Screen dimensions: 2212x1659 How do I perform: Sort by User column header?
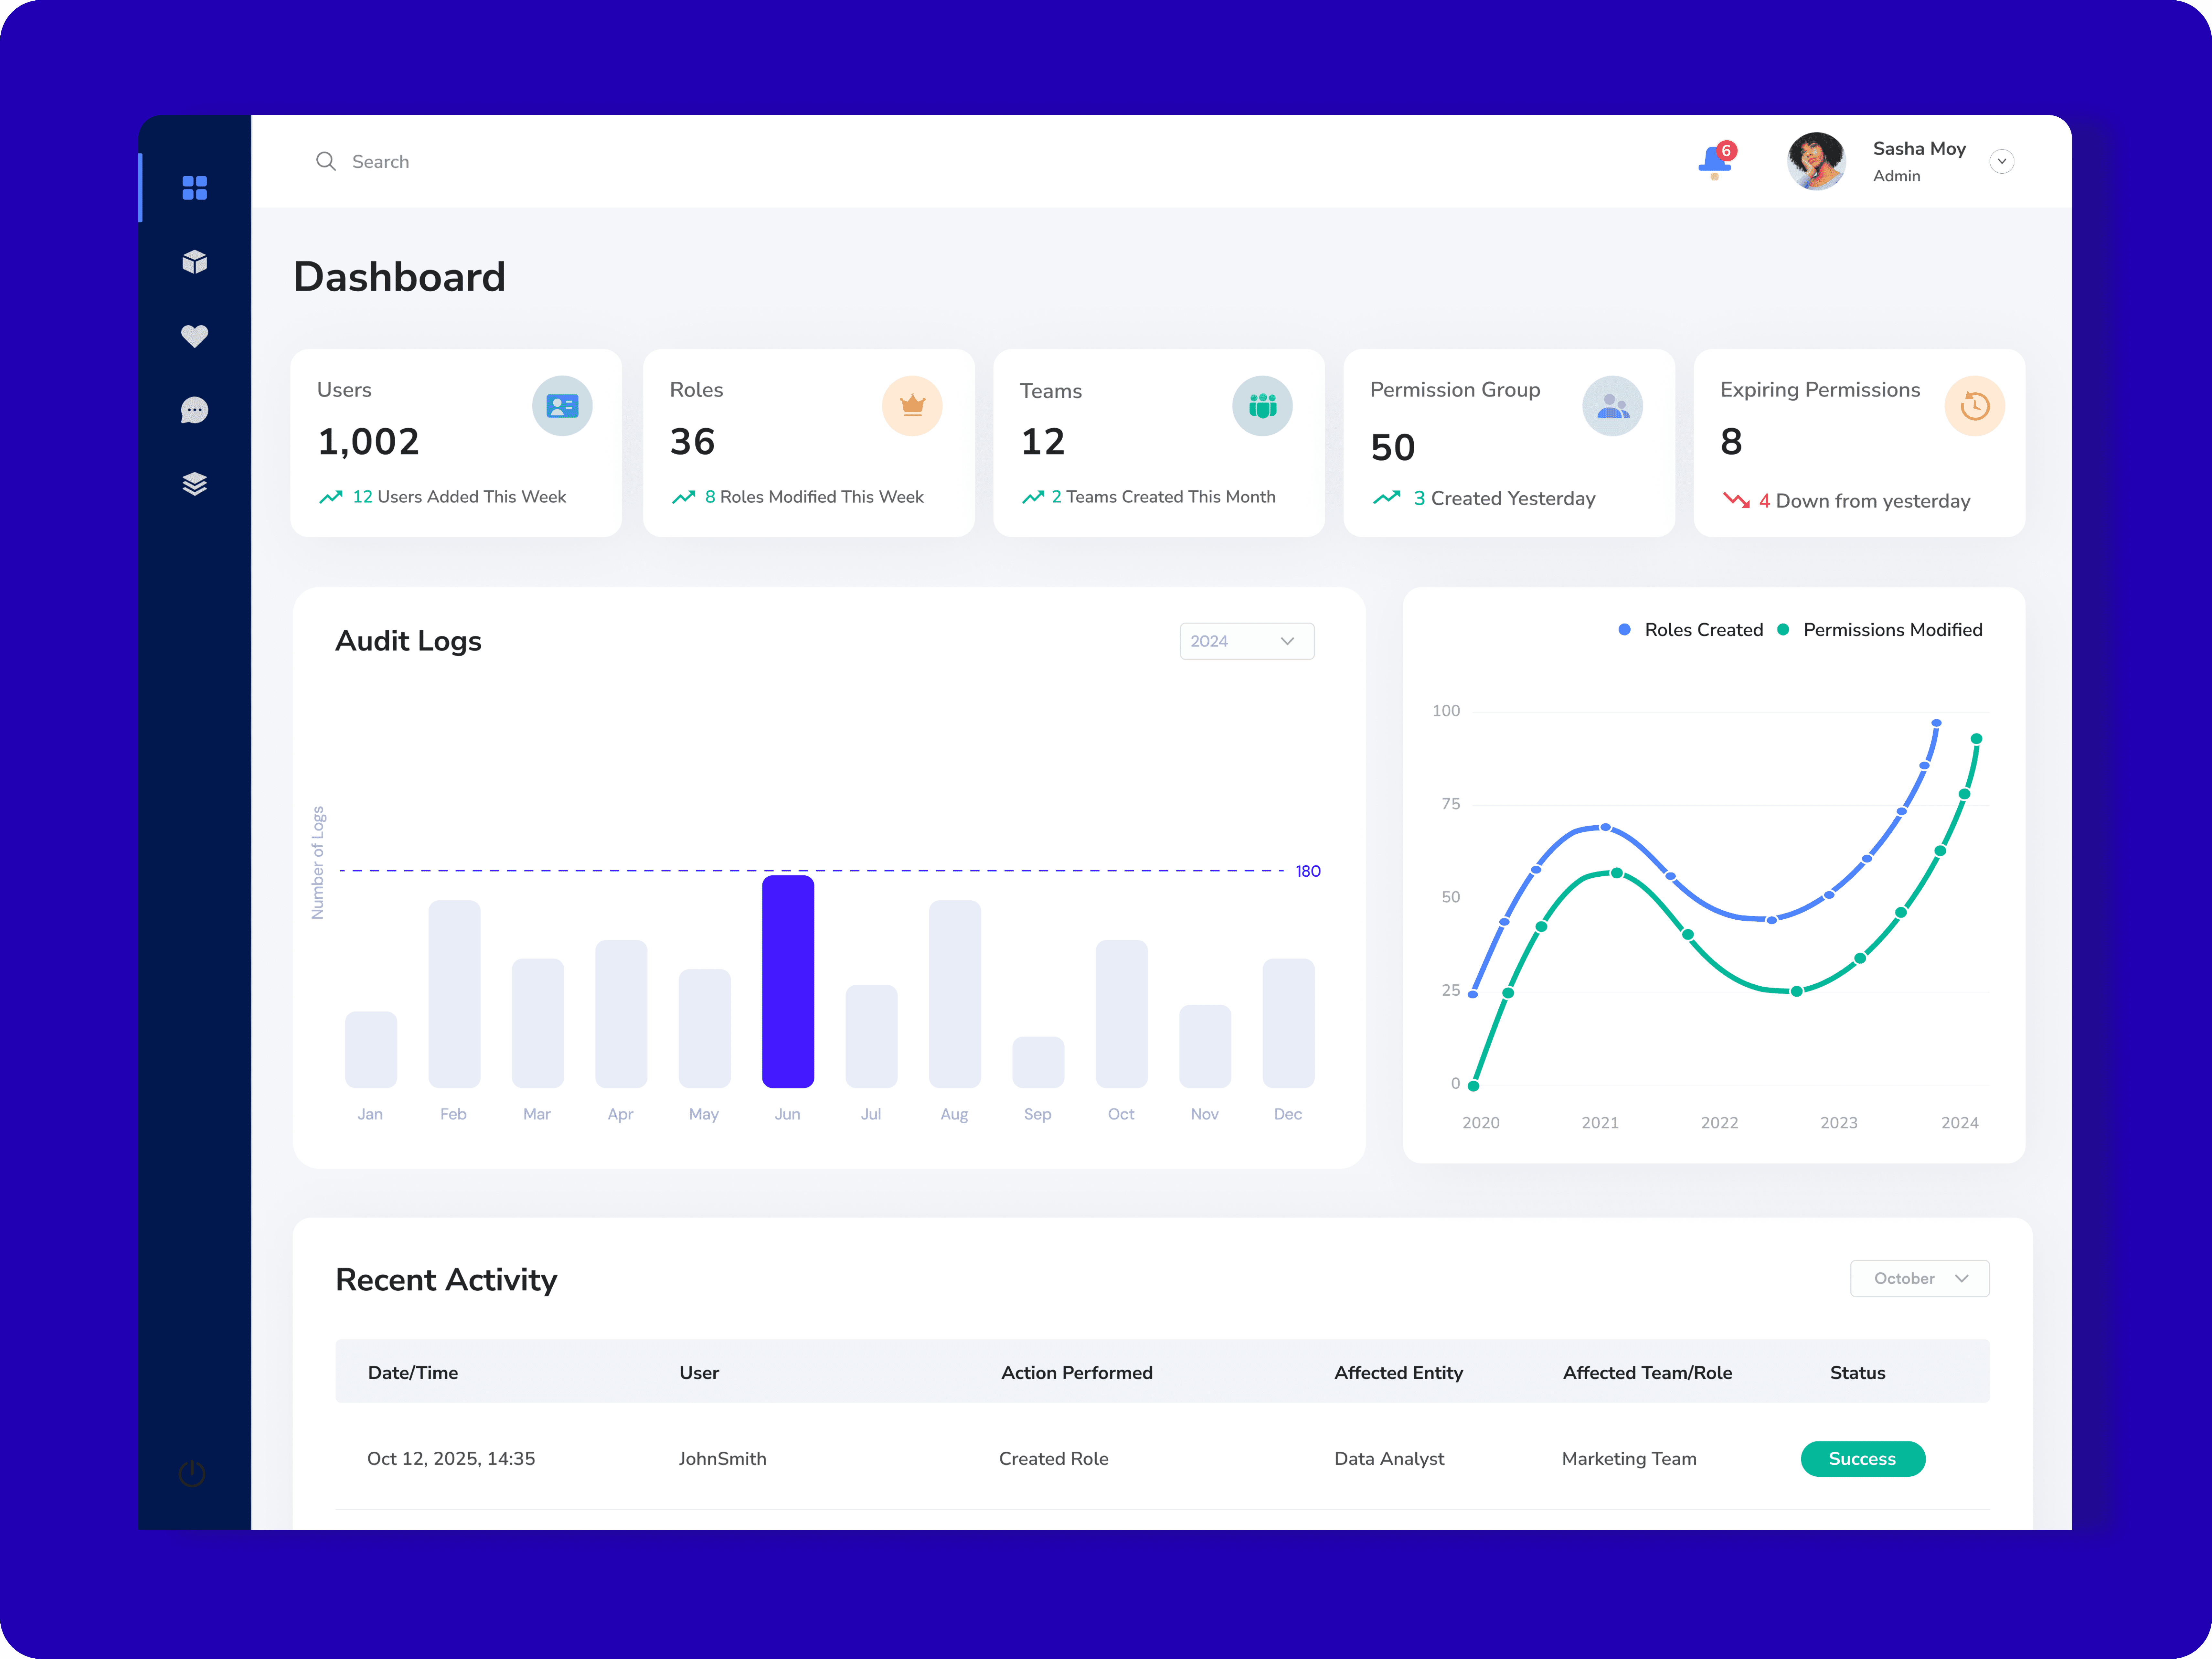click(x=699, y=1373)
